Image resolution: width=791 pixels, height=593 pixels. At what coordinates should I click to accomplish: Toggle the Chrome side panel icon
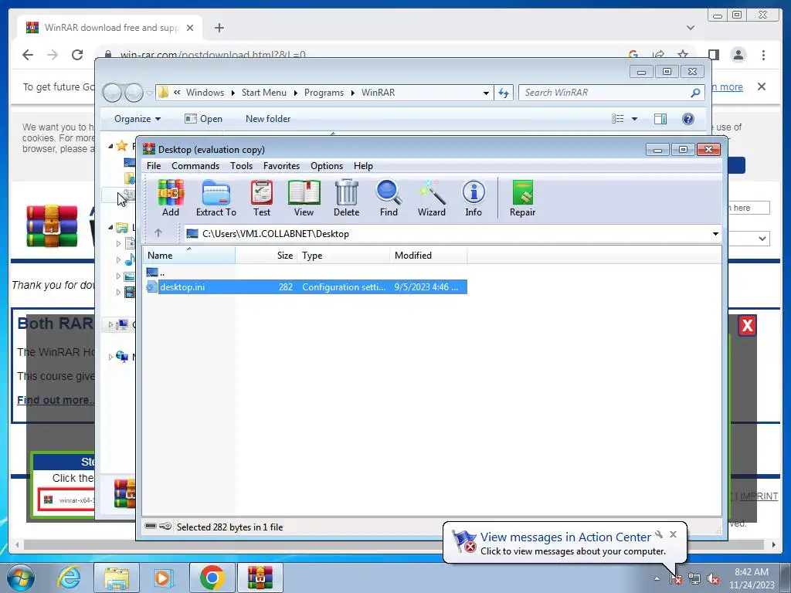[713, 55]
